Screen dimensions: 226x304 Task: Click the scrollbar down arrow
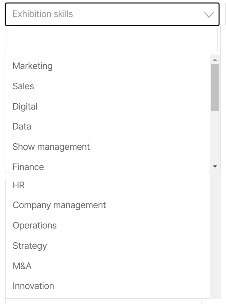[x=215, y=166]
